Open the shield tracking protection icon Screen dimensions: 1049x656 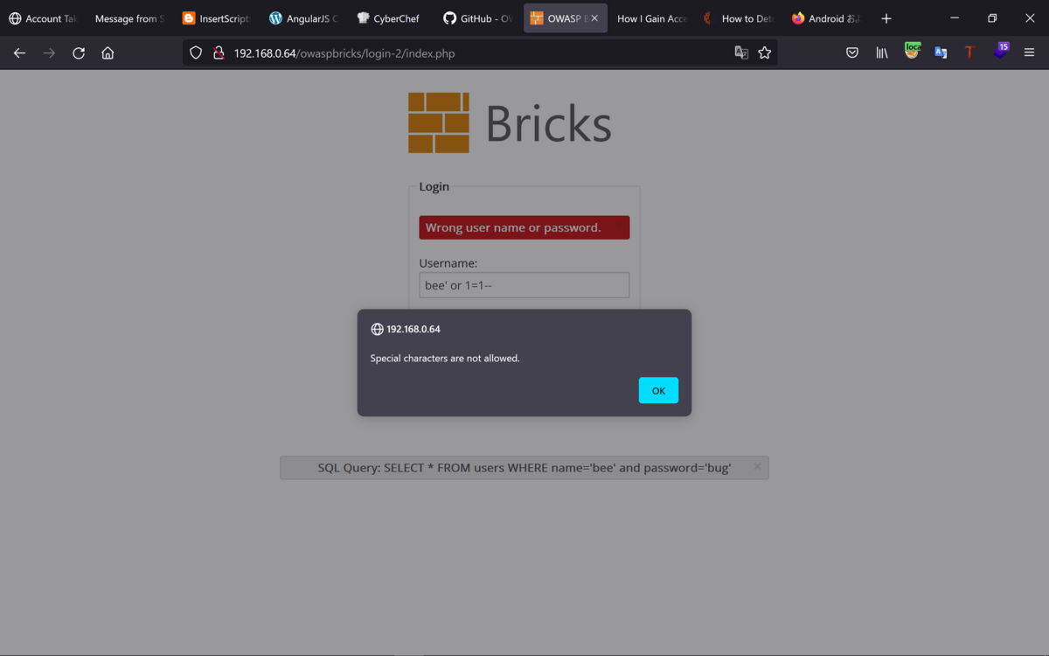click(x=196, y=53)
